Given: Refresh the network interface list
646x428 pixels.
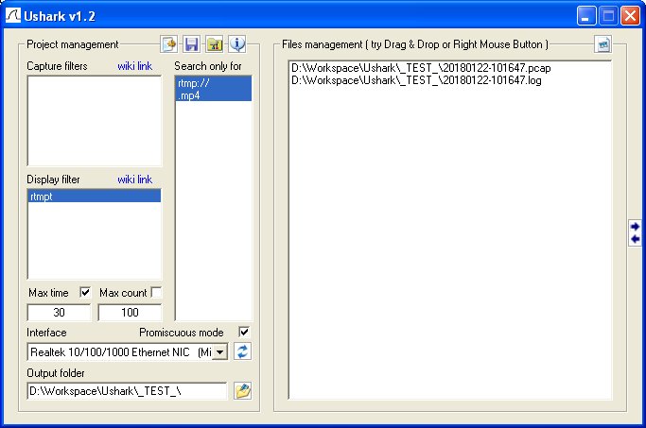Looking at the screenshot, I should [242, 351].
